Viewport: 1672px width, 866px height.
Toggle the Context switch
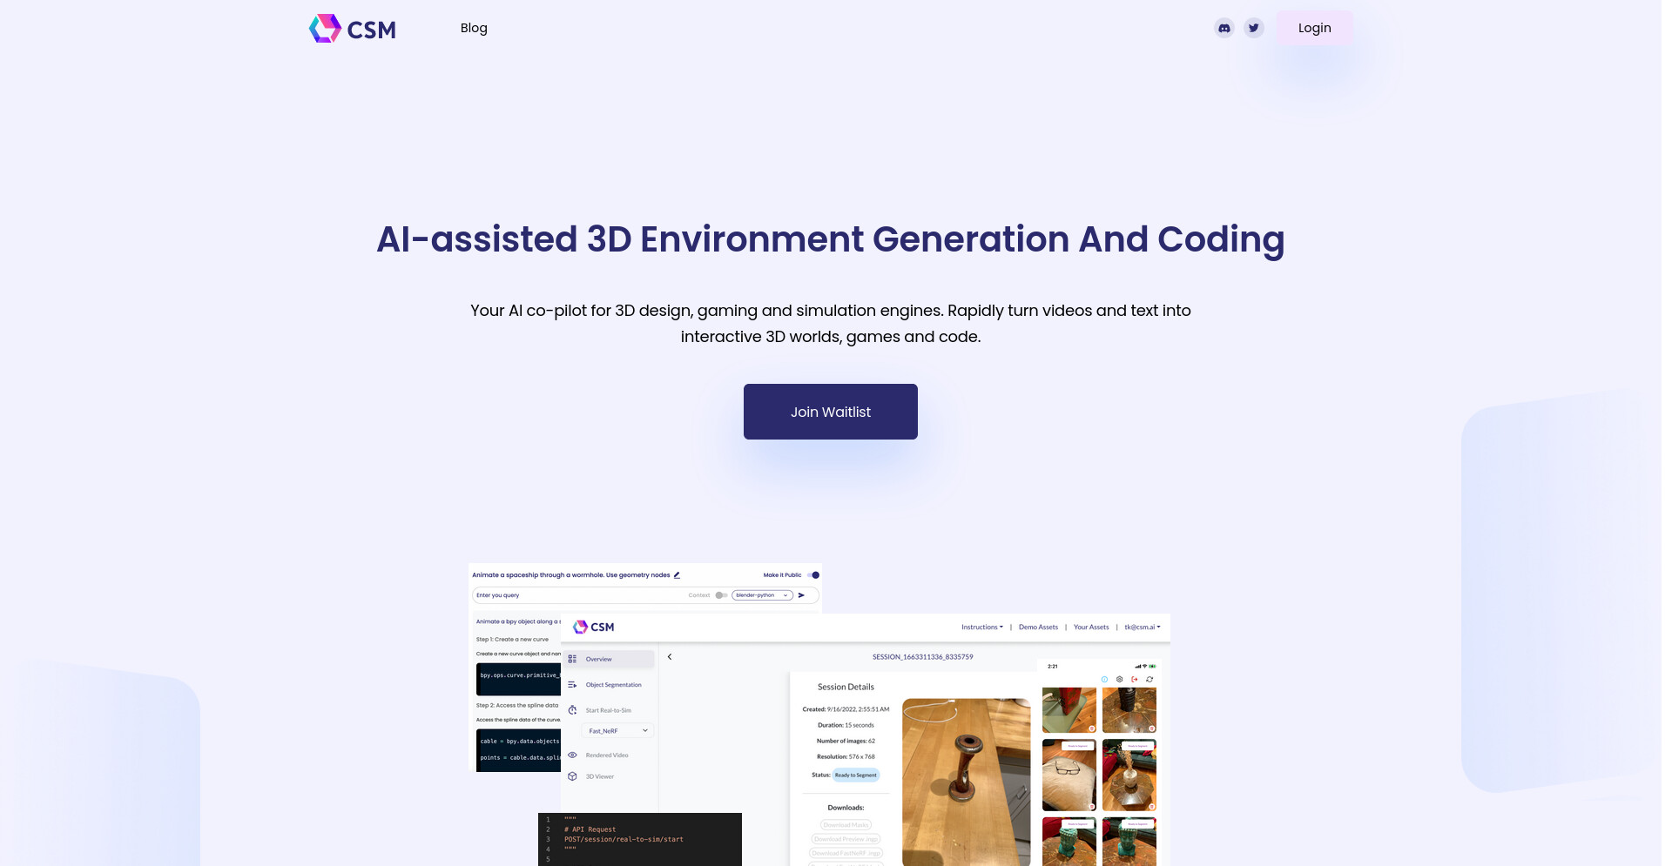click(721, 595)
